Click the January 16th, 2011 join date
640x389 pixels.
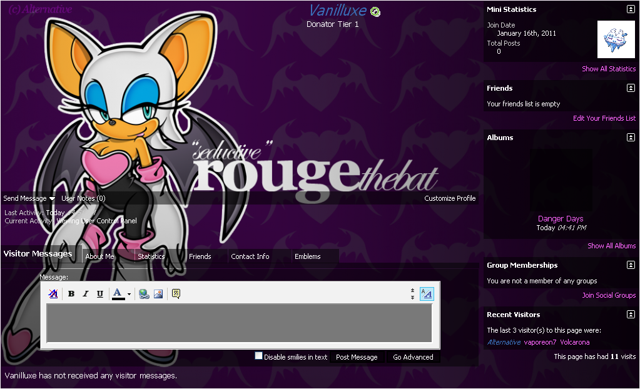pos(526,34)
